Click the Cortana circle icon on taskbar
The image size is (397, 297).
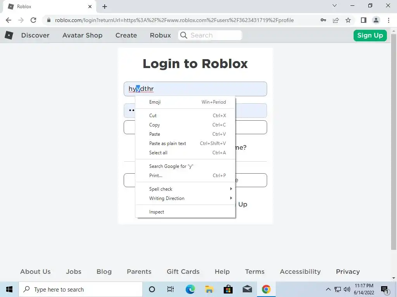152,289
